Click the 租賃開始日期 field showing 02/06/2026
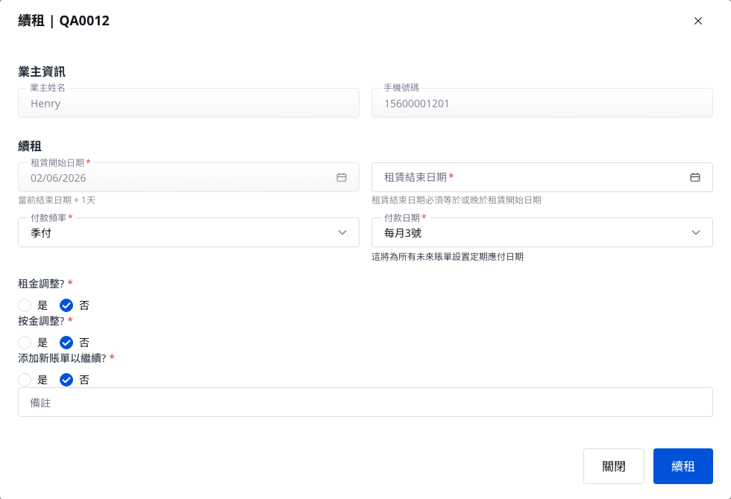 point(188,177)
